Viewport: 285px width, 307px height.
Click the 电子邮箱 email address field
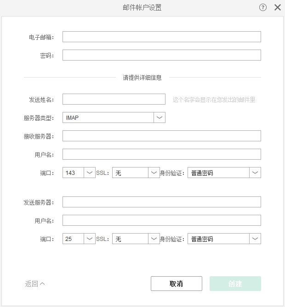[x=162, y=37]
